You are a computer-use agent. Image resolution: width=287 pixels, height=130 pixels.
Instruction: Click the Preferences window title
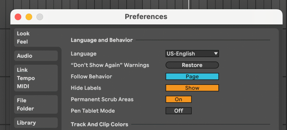click(x=146, y=17)
